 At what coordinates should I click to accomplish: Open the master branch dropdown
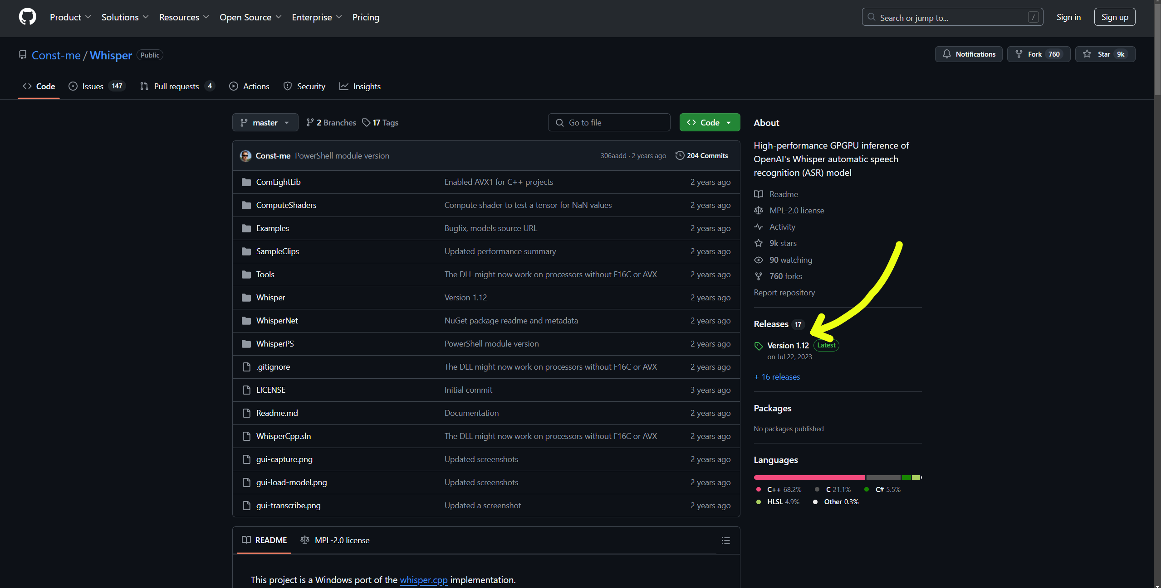click(265, 122)
